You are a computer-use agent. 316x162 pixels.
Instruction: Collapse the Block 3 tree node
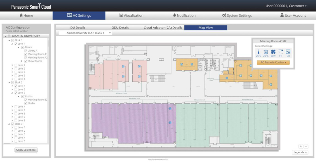pyautogui.click(x=9, y=124)
